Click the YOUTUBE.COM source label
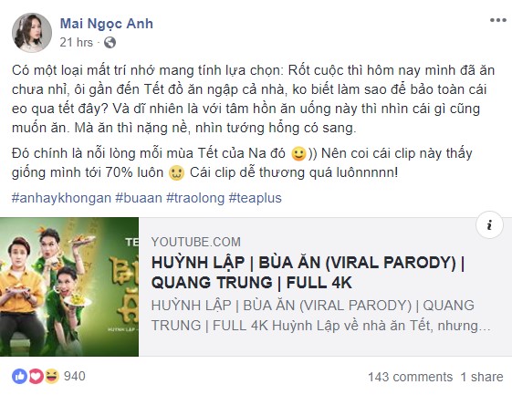This screenshot has height=395, width=512. (196, 242)
